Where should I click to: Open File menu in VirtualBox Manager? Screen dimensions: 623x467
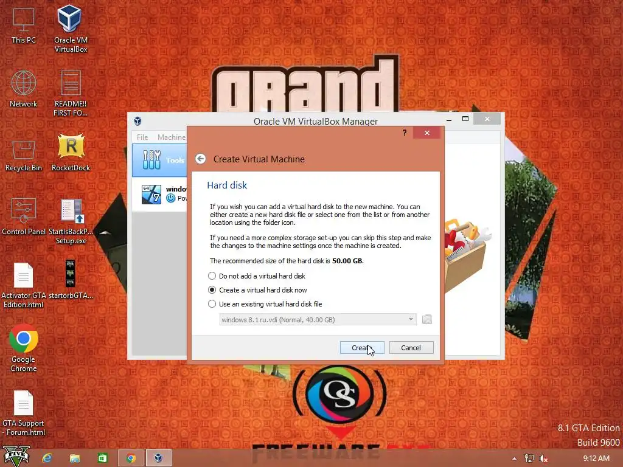coord(142,137)
